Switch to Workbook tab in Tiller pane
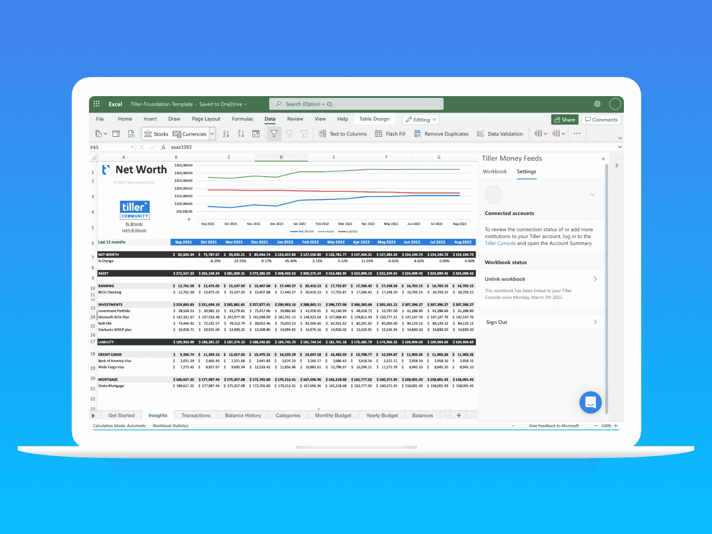The image size is (712, 534). point(494,171)
